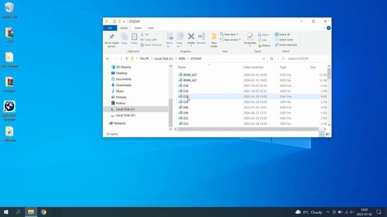
Task: Click the Rename icon
Action: 201,36
